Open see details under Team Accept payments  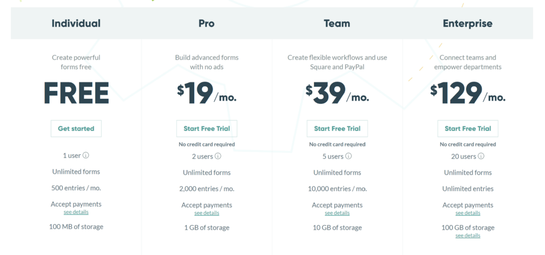click(x=337, y=213)
